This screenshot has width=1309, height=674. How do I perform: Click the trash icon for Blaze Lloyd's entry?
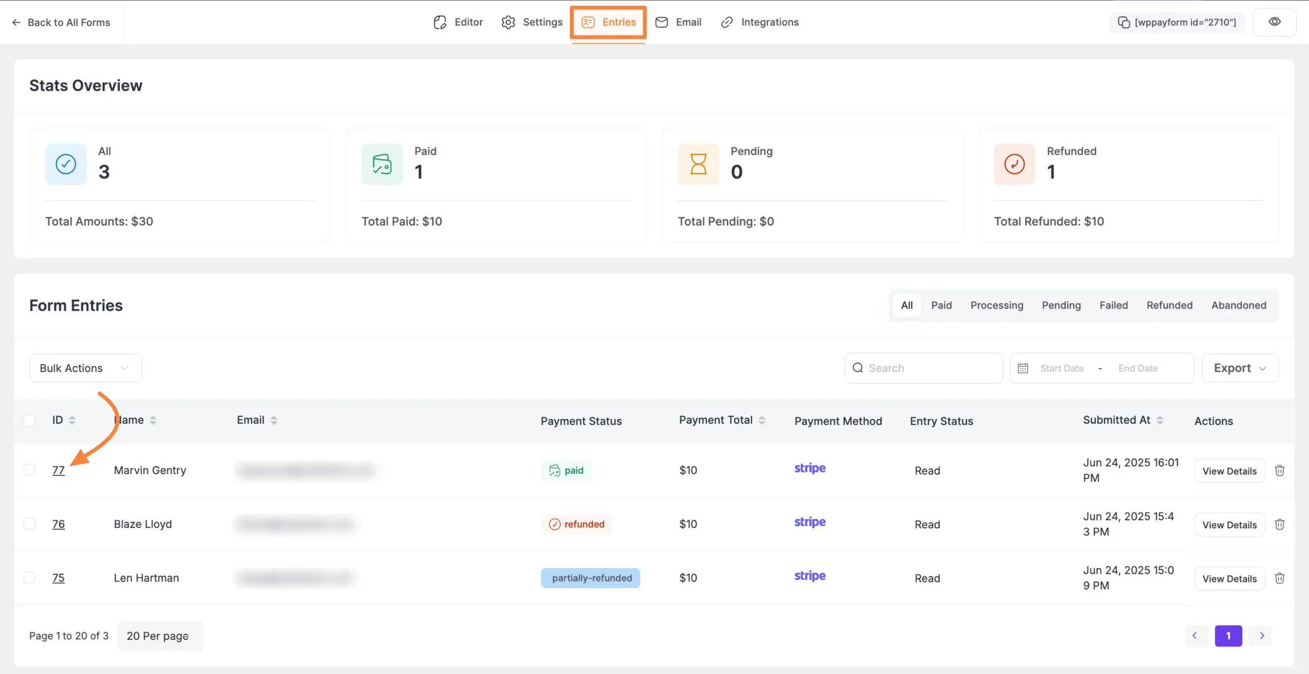[x=1279, y=524]
